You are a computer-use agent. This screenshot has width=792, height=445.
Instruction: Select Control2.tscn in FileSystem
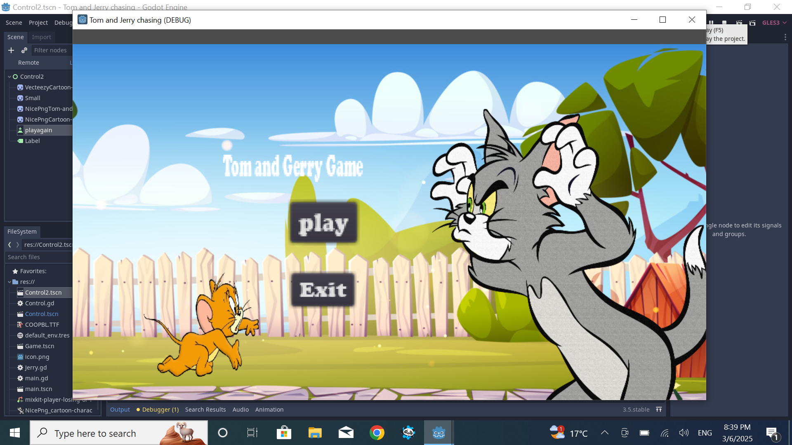tap(43, 293)
